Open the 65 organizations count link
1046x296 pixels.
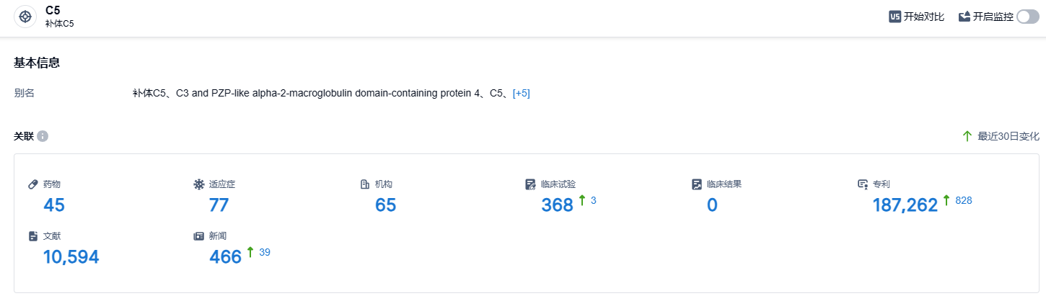[385, 205]
